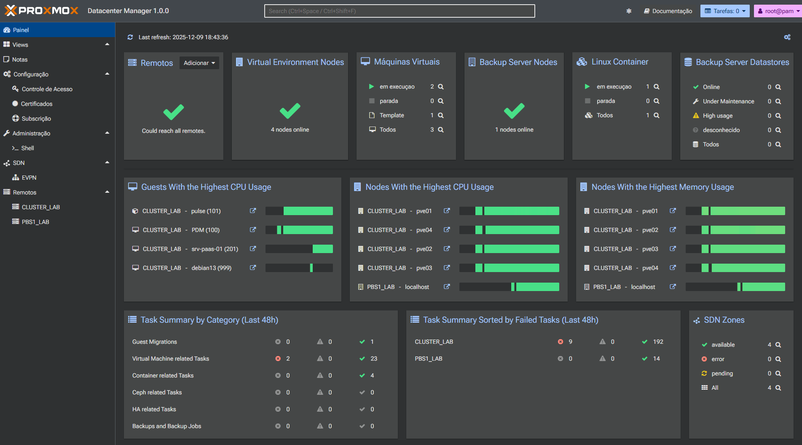Open dashboard settings gear icon

point(787,37)
